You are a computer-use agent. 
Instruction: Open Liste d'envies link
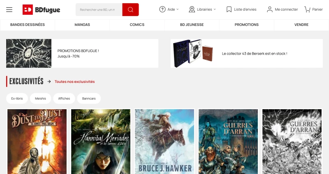[x=245, y=9]
